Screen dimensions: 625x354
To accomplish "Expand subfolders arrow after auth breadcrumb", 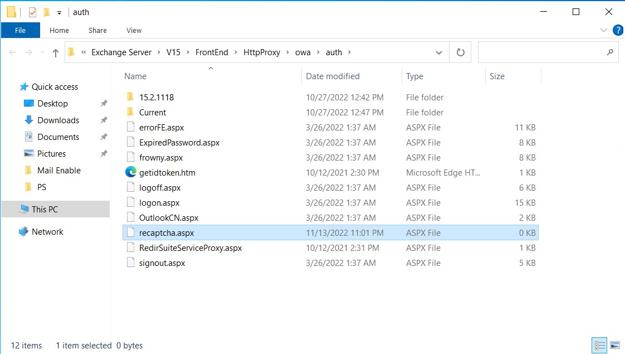I will point(350,52).
